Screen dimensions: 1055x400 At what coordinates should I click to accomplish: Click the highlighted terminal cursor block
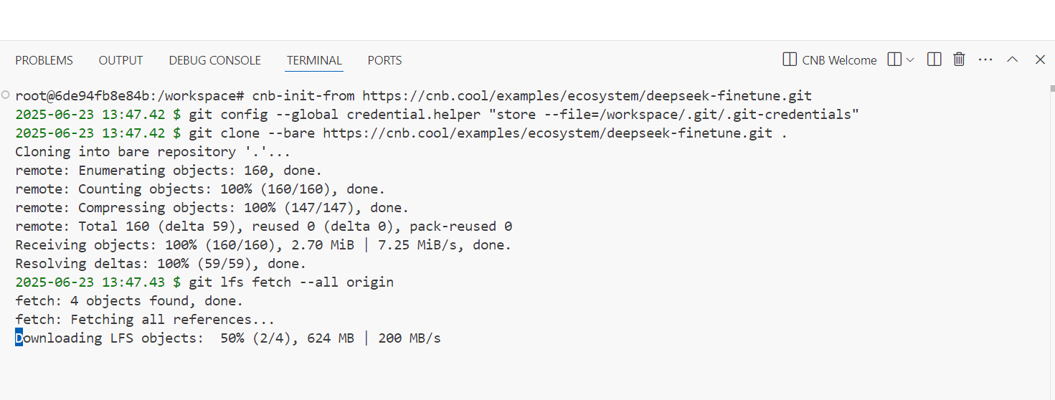(x=19, y=338)
